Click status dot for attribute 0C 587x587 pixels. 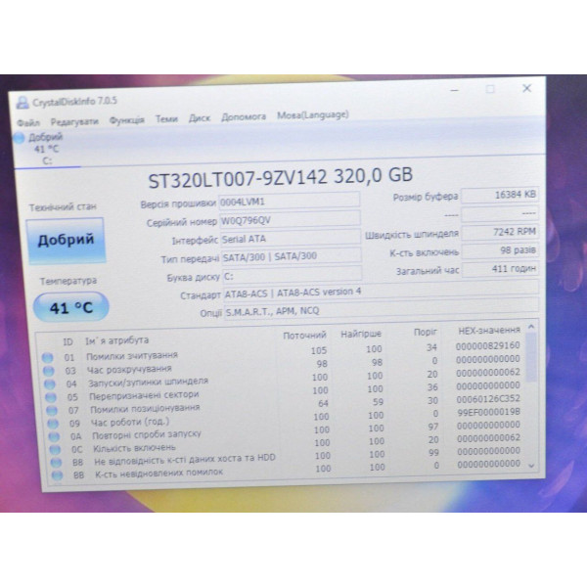pyautogui.click(x=55, y=449)
